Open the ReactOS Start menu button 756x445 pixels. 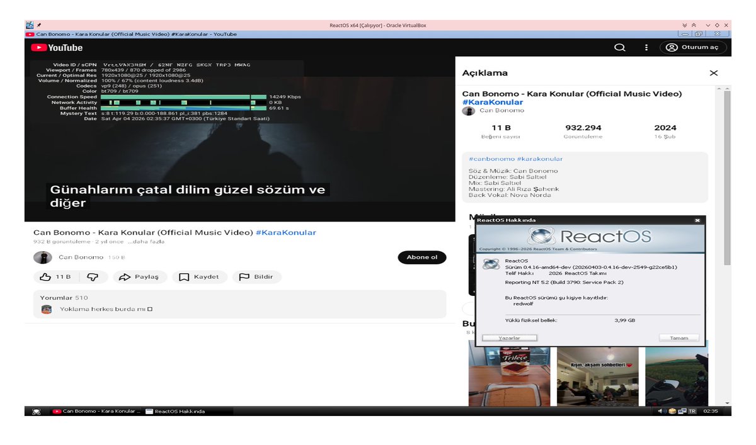point(37,411)
